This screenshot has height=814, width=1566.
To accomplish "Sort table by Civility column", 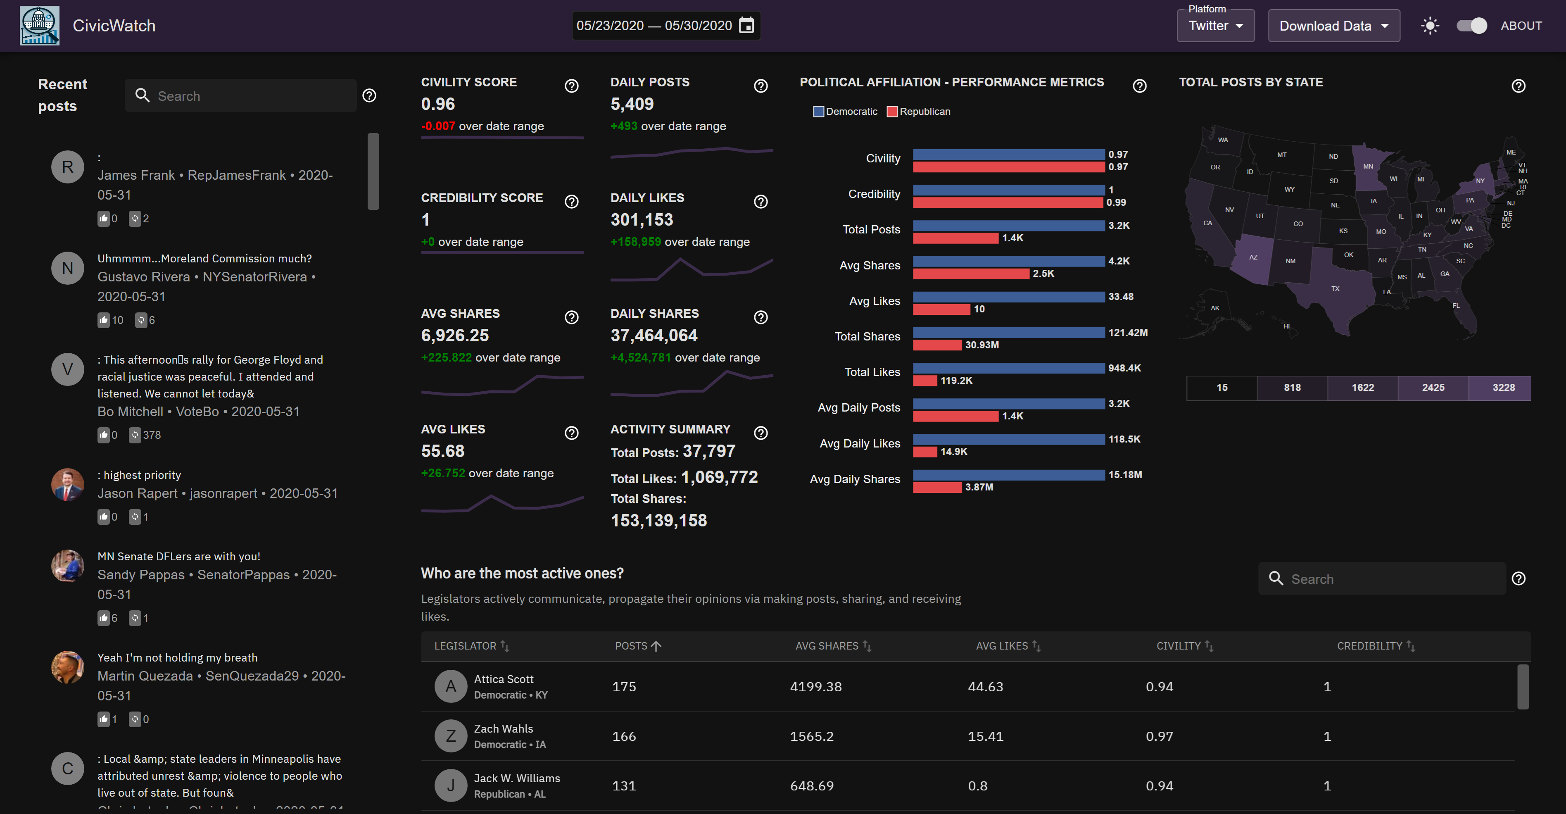I will [x=1185, y=645].
